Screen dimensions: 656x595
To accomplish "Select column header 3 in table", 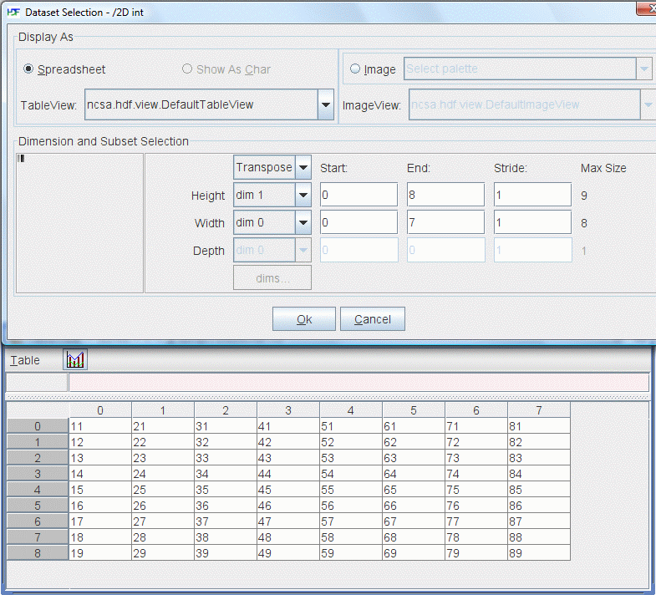I will [x=288, y=410].
